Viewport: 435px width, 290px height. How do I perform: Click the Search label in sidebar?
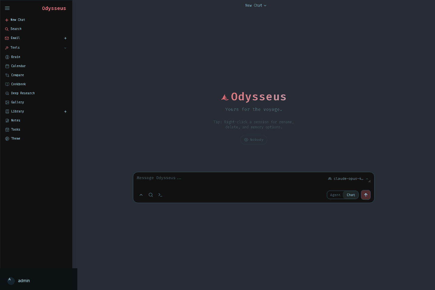[16, 29]
